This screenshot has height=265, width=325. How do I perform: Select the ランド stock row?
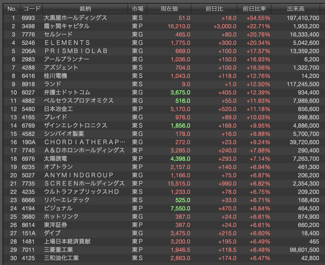tap(53, 84)
